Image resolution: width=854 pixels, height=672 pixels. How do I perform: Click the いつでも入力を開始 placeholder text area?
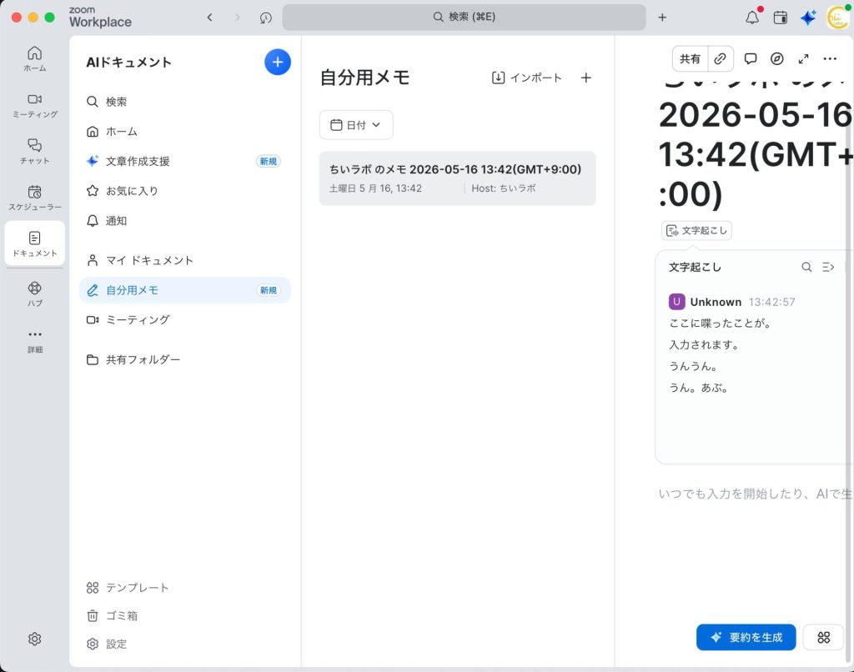pos(755,494)
